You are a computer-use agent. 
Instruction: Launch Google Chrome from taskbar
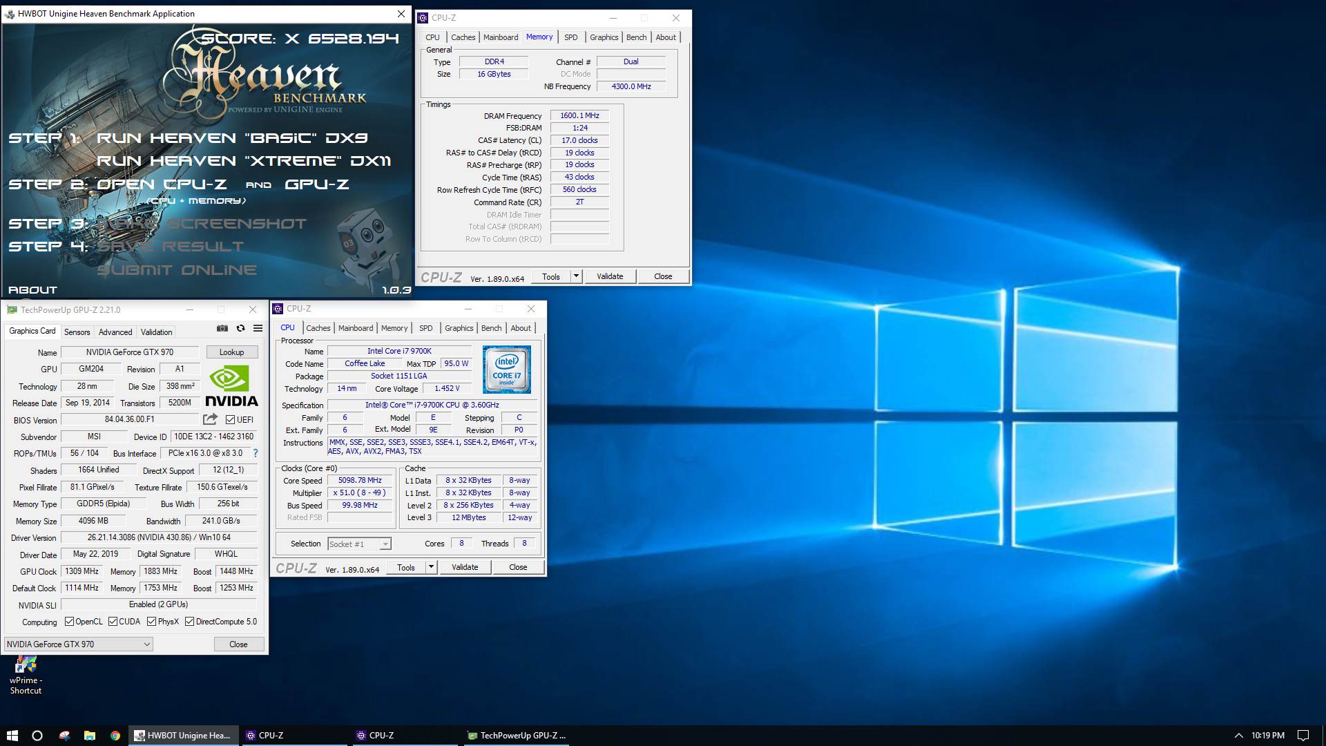pos(115,736)
